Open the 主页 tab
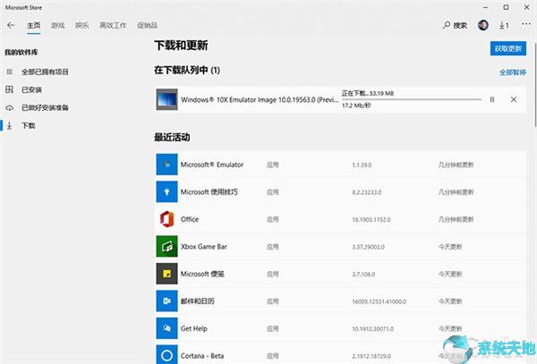The image size is (537, 364). (x=34, y=25)
